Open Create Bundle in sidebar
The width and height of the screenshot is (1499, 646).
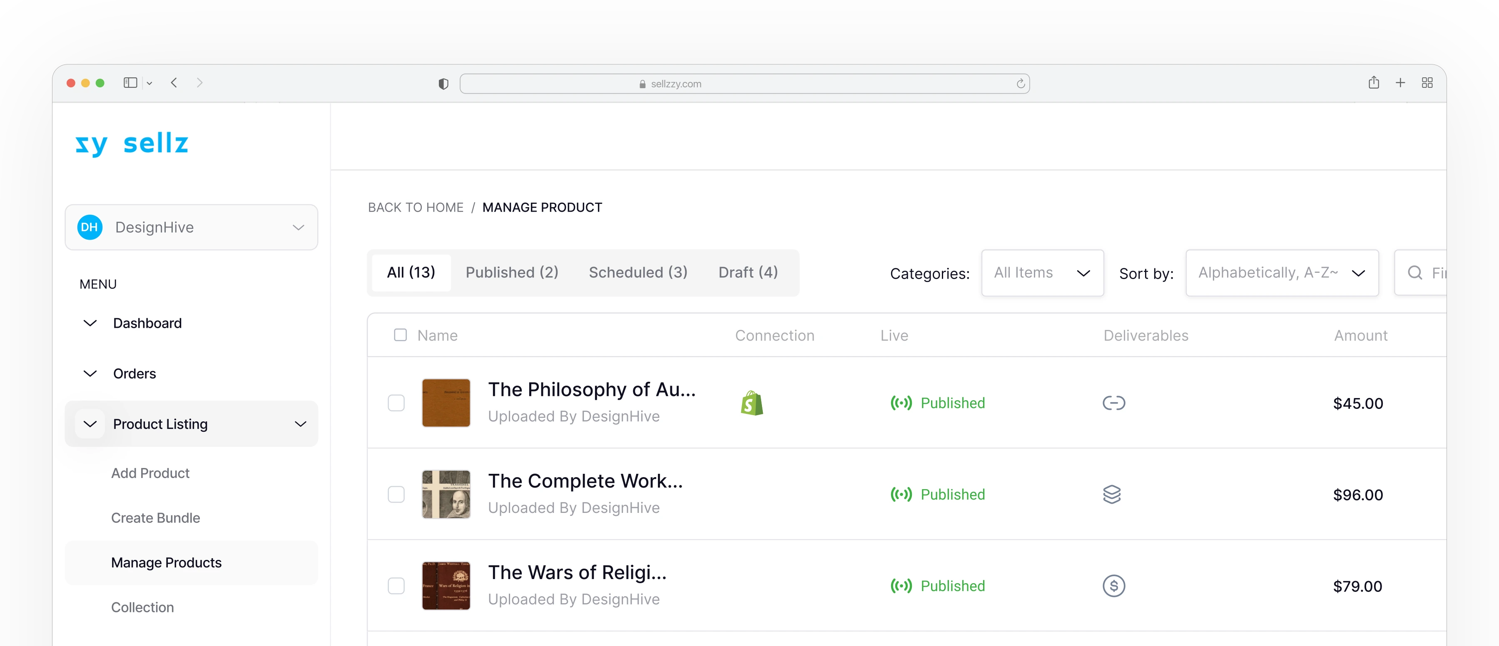click(x=155, y=517)
